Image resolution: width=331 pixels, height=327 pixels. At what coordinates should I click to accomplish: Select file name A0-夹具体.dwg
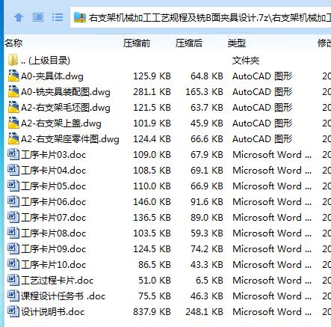click(52, 76)
